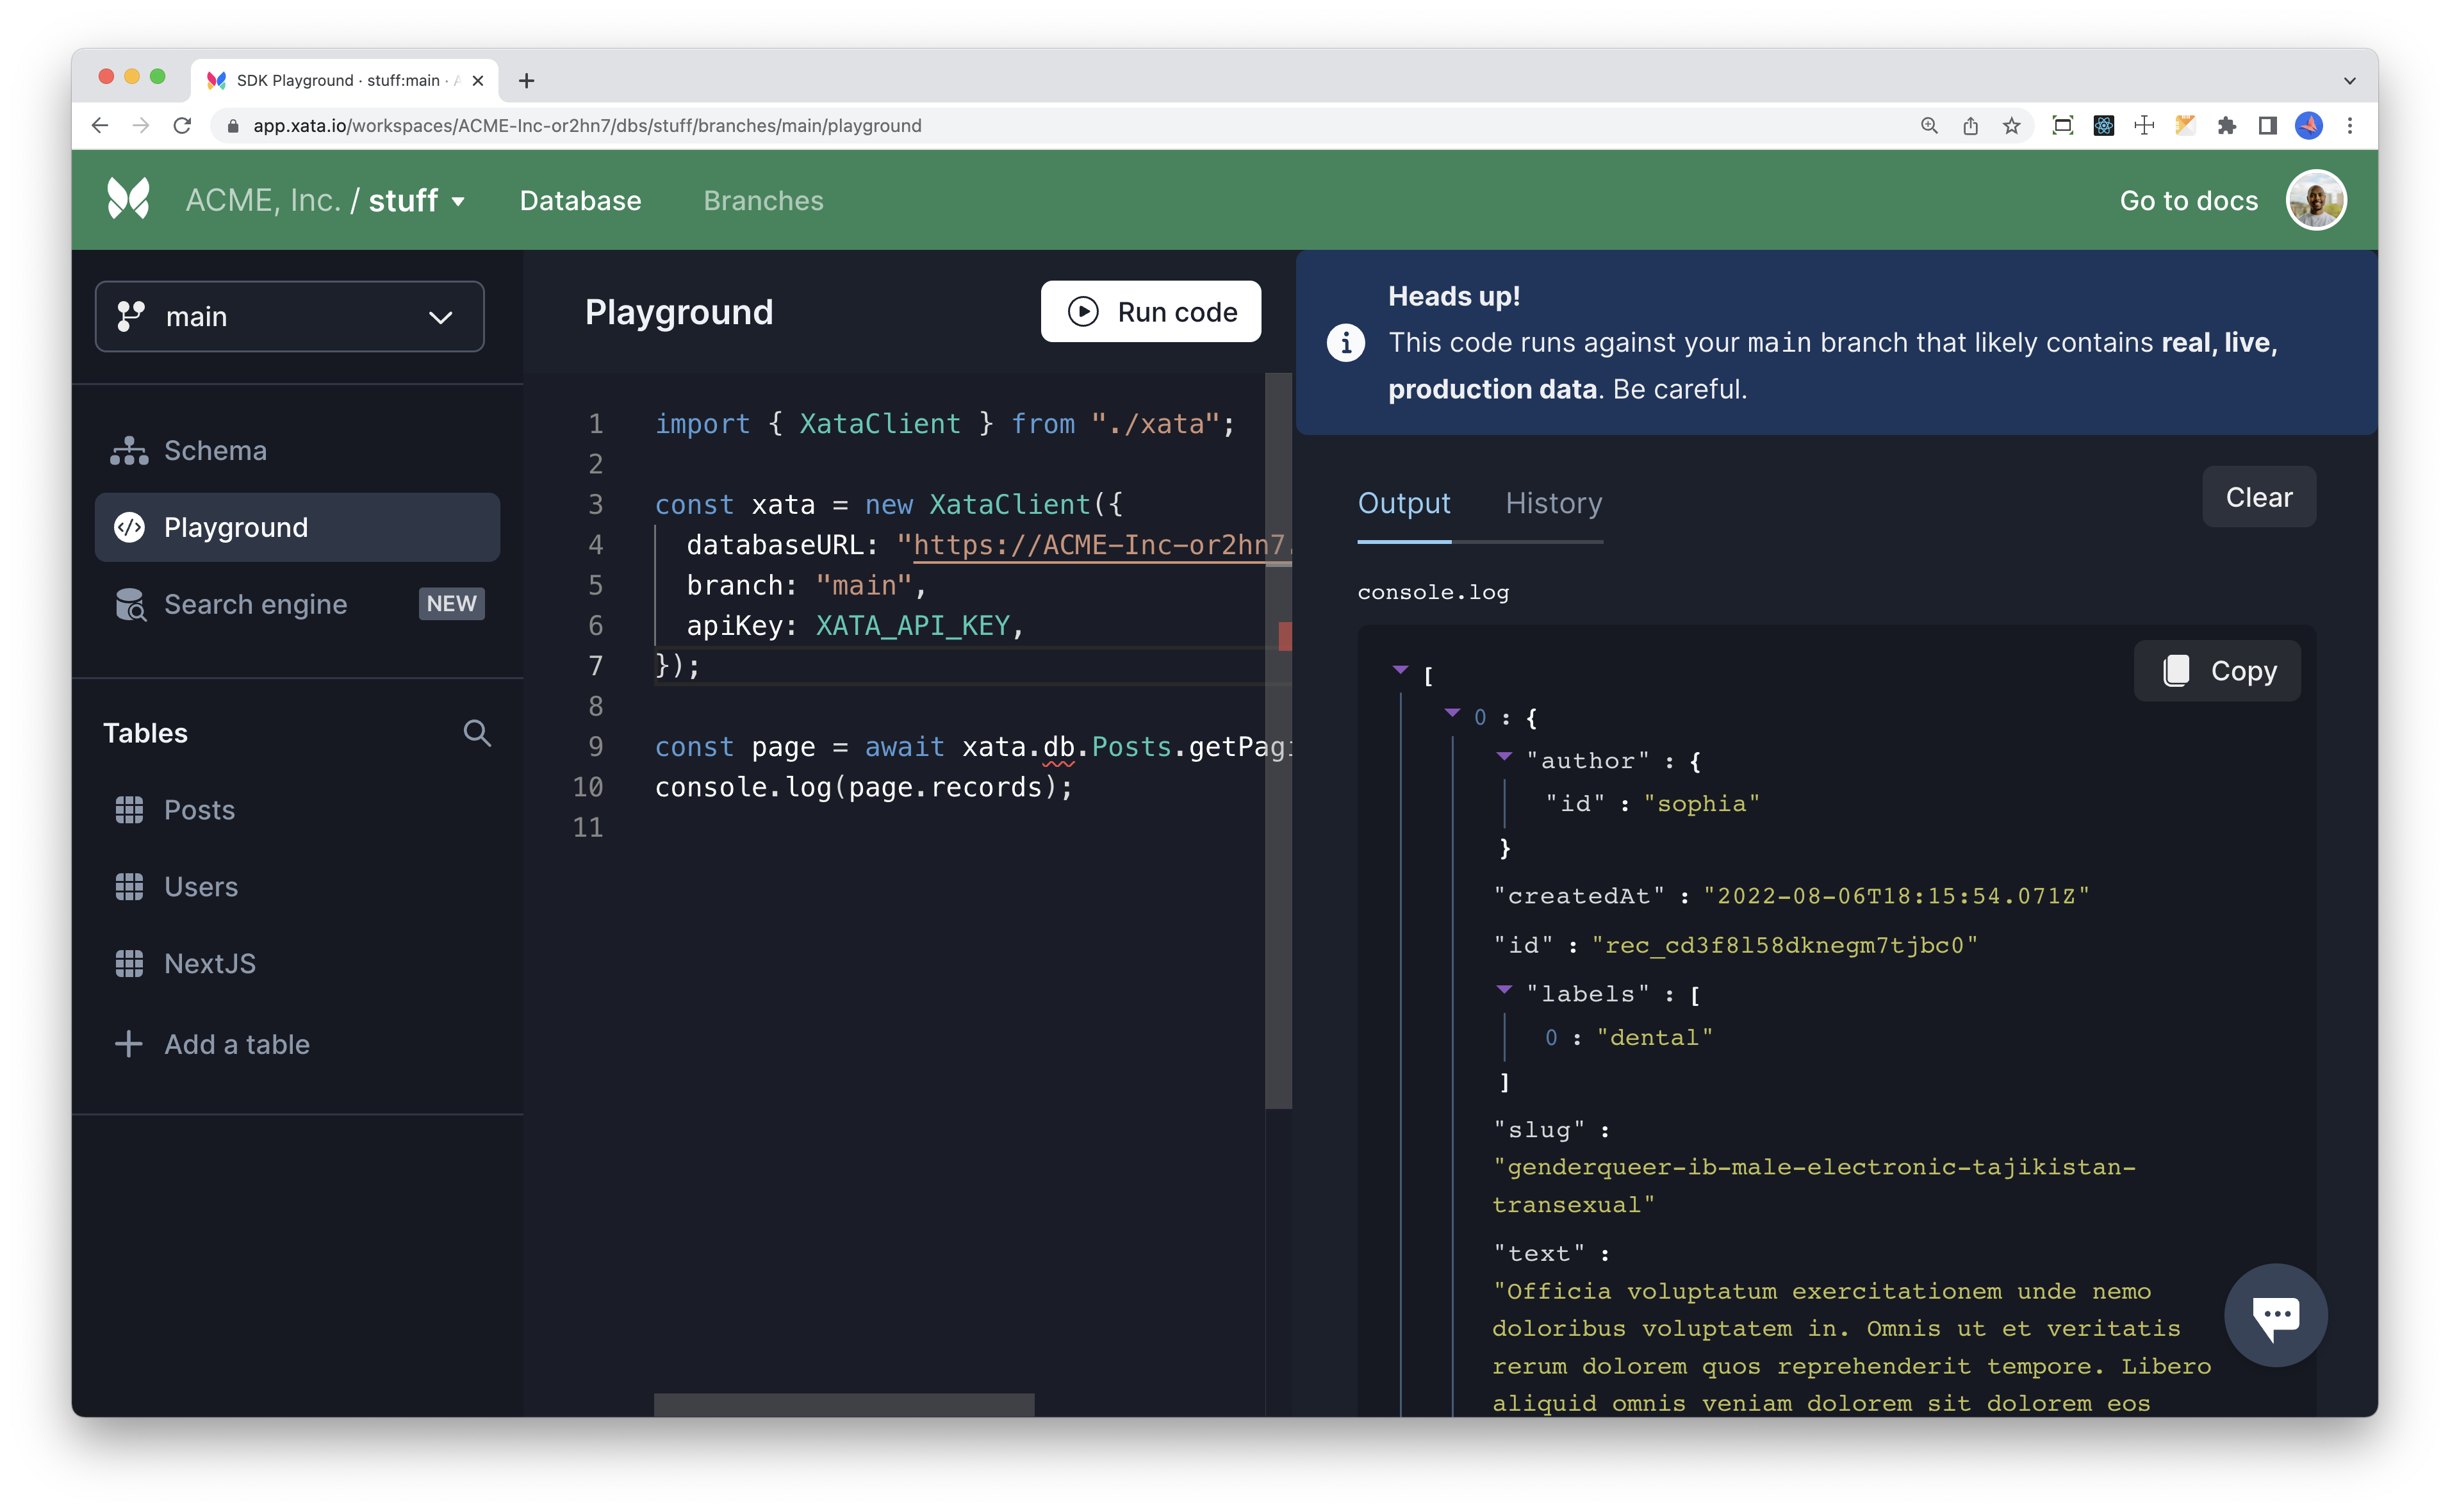The width and height of the screenshot is (2450, 1512).
Task: Click the Xata butterfly logo
Action: pos(128,199)
